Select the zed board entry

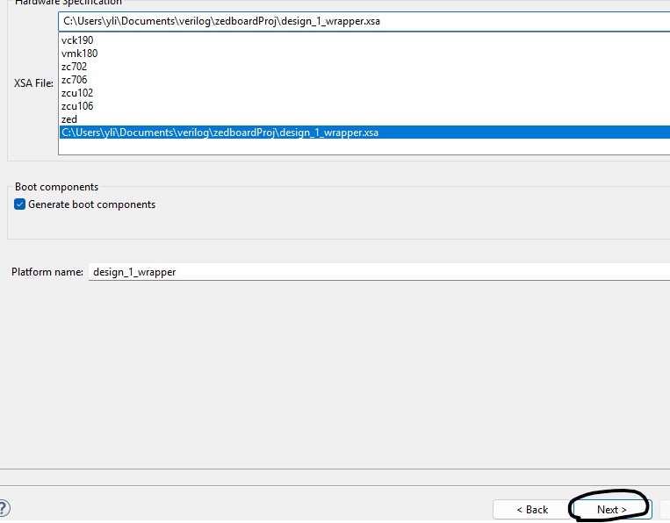click(69, 119)
